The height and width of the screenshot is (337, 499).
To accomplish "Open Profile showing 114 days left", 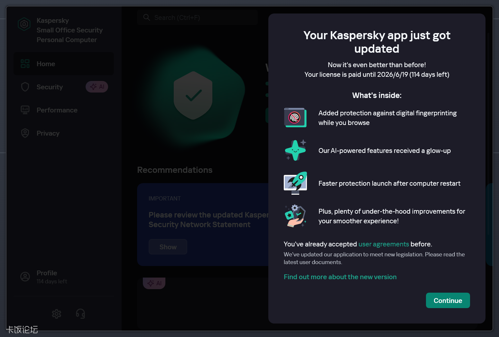I will [47, 277].
